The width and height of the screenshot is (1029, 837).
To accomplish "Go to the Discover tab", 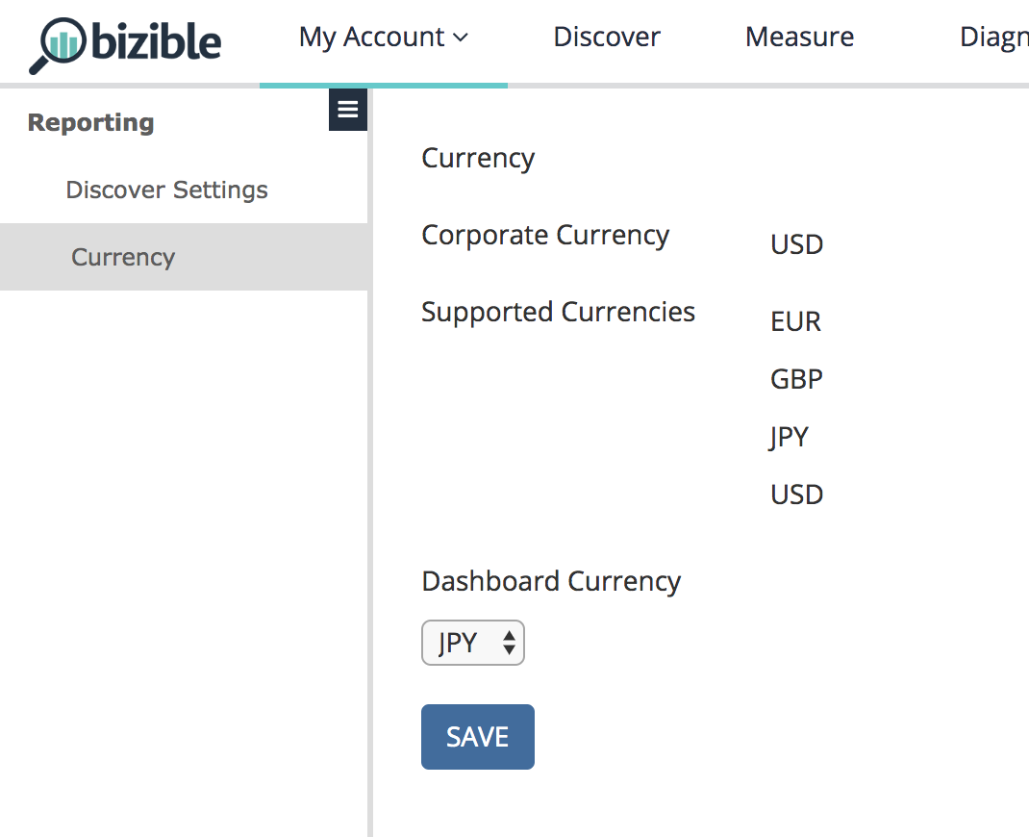I will point(607,38).
